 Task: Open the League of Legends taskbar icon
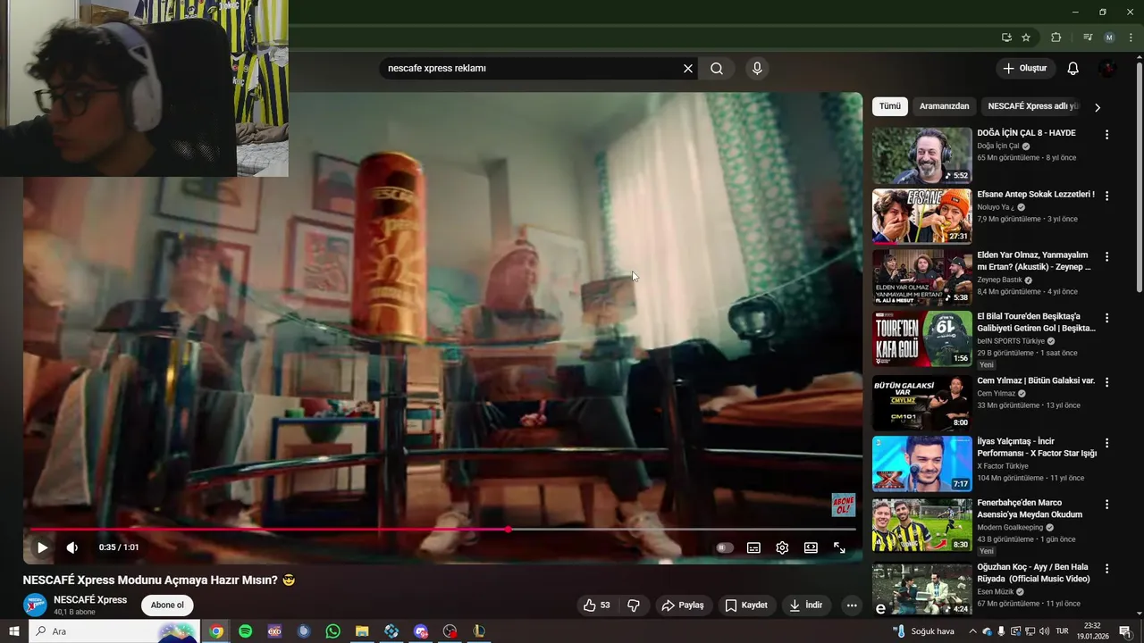[x=479, y=631]
